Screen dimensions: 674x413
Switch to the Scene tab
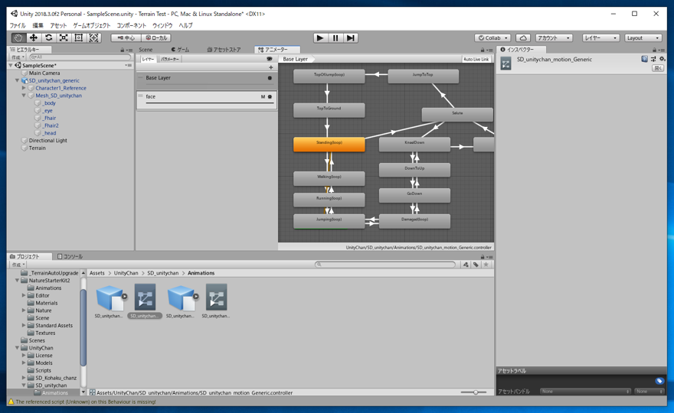146,50
